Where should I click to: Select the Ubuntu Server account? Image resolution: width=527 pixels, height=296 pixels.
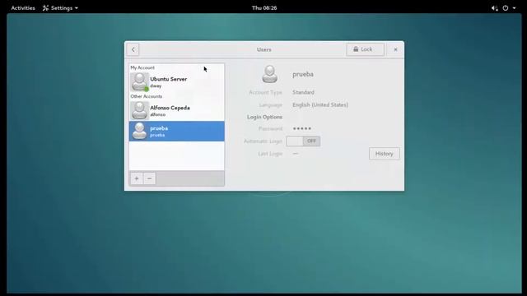177,82
